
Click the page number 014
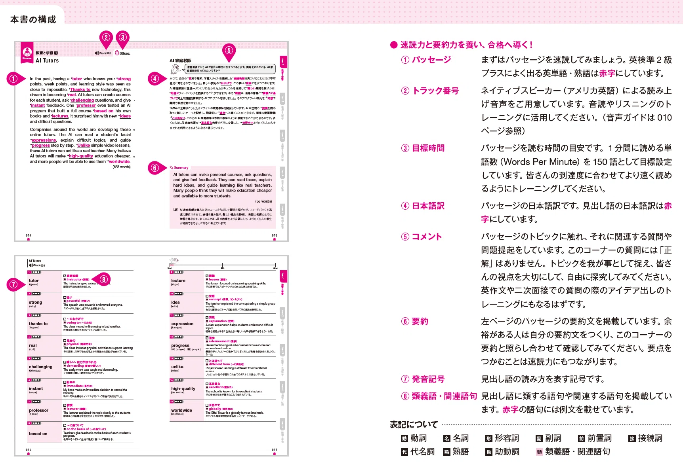click(29, 236)
